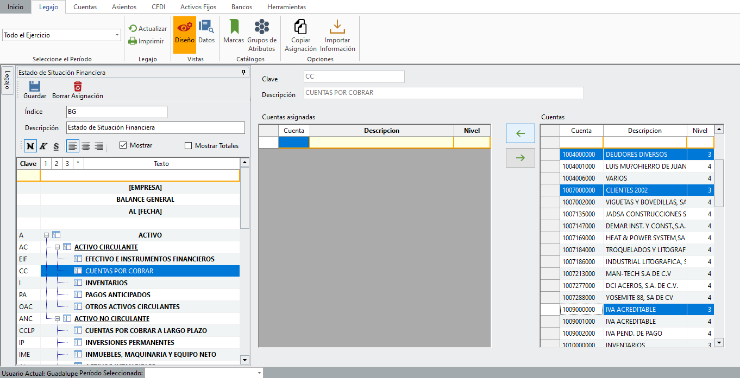Uncheck the Mostrar checkbox
This screenshot has width=740, height=378.
[x=123, y=145]
